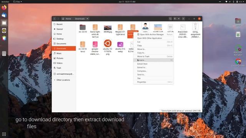Open the clock and calendar in top bar
This screenshot has height=138, width=246.
[x=127, y=2]
